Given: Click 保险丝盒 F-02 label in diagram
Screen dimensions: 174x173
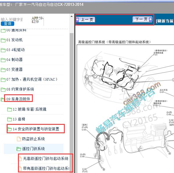Looking at the screenshot, I should tap(160, 103).
